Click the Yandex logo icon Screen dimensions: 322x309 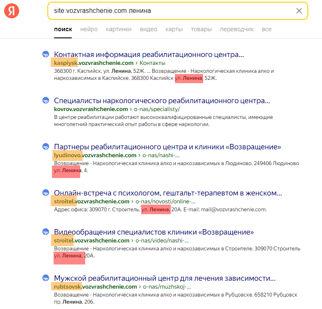point(12,11)
